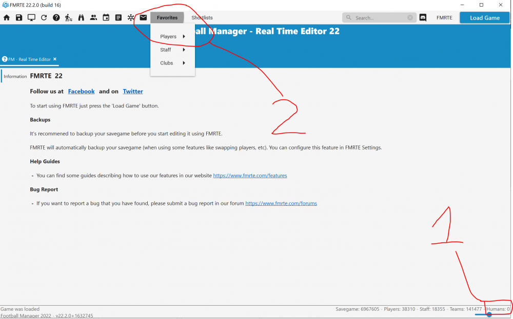Select the Information side tab

pyautogui.click(x=15, y=76)
